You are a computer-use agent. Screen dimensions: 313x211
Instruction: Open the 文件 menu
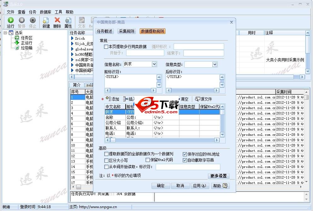coord(10,12)
